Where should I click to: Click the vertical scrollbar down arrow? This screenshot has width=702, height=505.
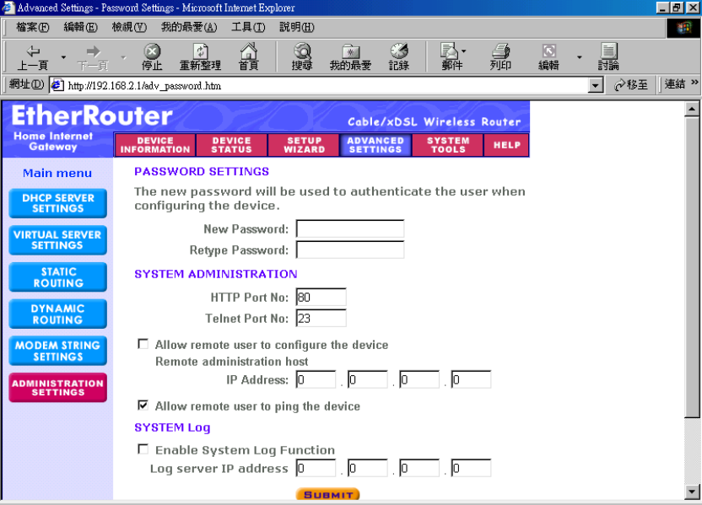point(692,492)
